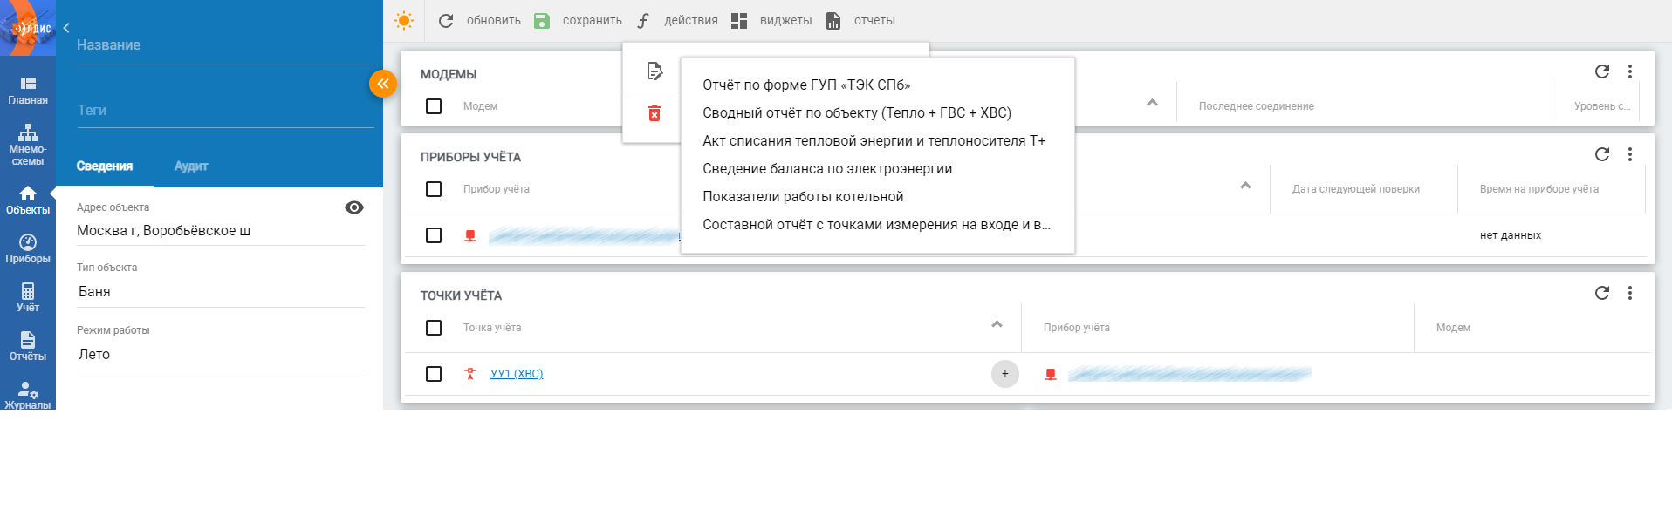The height and width of the screenshot is (523, 1672).
Task: Toggle sort arrow in МОДЕМЫ header
Action: 1152,103
